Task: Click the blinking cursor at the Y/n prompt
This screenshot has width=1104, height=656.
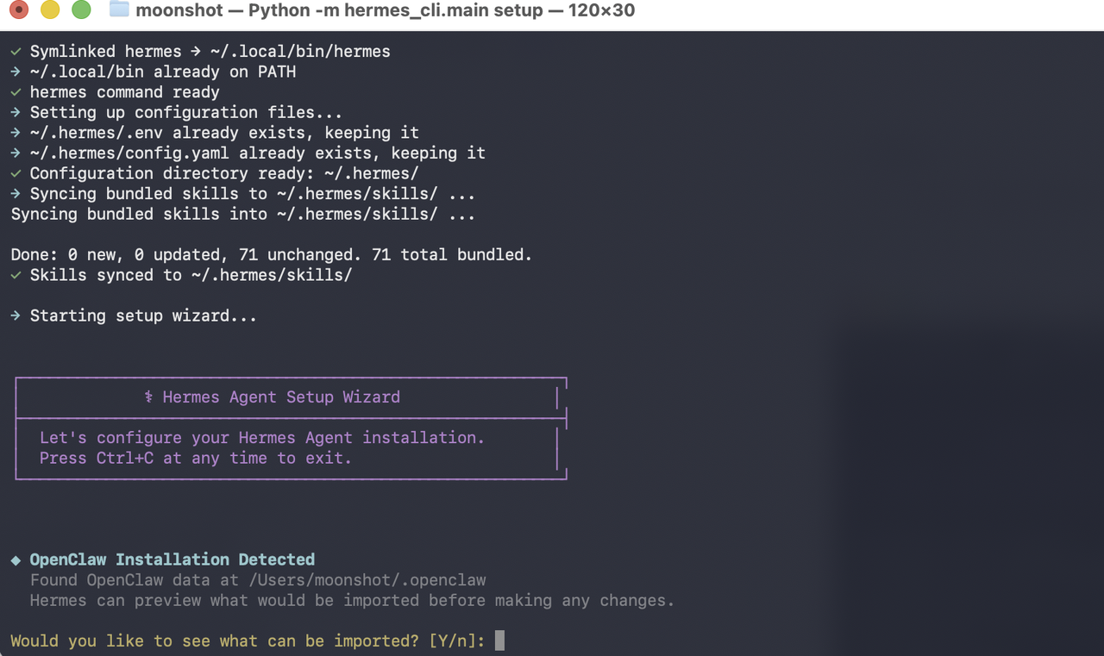Action: pos(500,640)
